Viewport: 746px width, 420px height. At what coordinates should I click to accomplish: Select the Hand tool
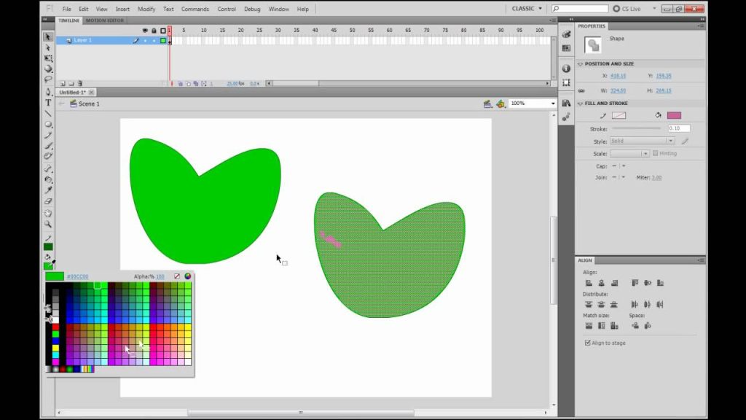coord(48,213)
